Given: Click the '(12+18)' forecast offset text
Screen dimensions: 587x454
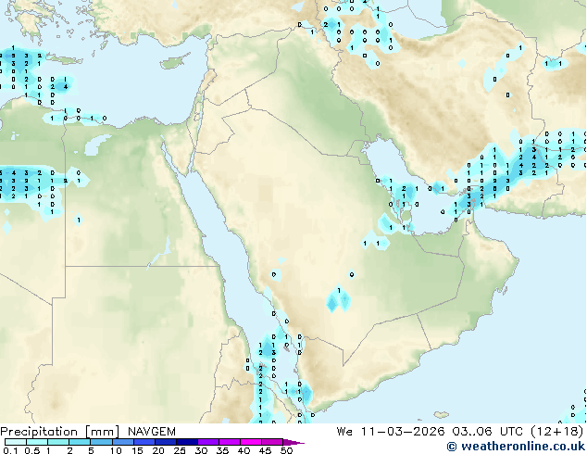Looking at the screenshot, I should [556, 432].
